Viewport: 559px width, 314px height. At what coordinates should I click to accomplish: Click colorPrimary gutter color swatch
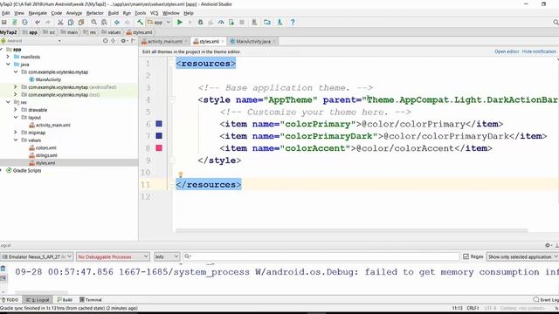159,124
